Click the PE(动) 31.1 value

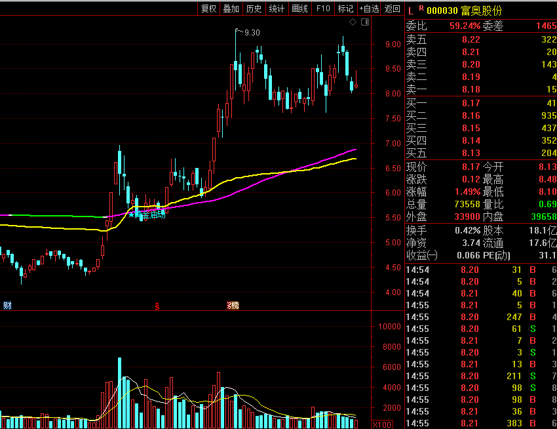click(x=547, y=255)
